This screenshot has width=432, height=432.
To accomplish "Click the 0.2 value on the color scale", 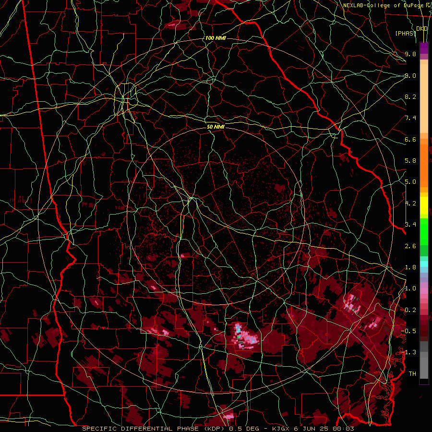I will pos(410,310).
